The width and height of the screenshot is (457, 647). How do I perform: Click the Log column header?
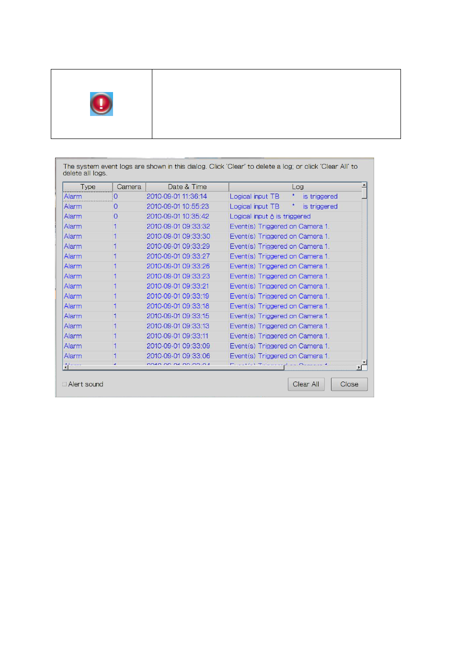point(295,187)
